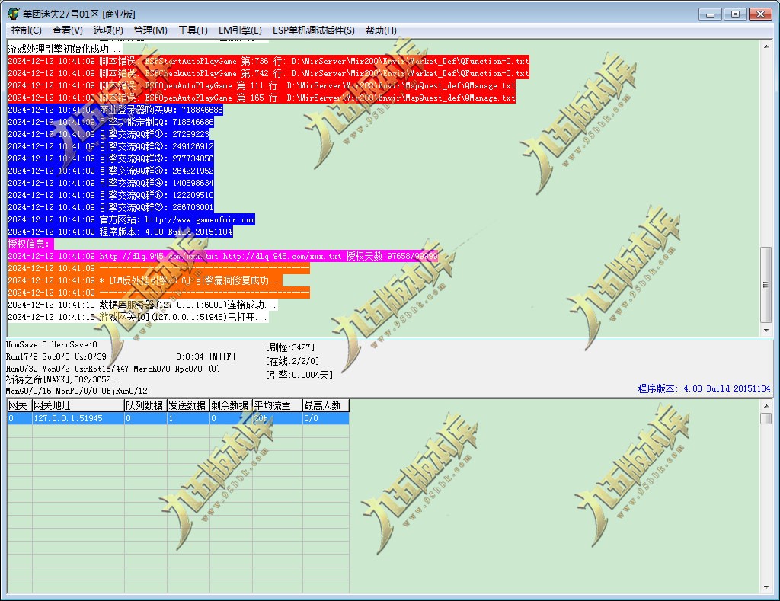Open the 控制(C) menu
780x601 pixels.
tap(27, 30)
